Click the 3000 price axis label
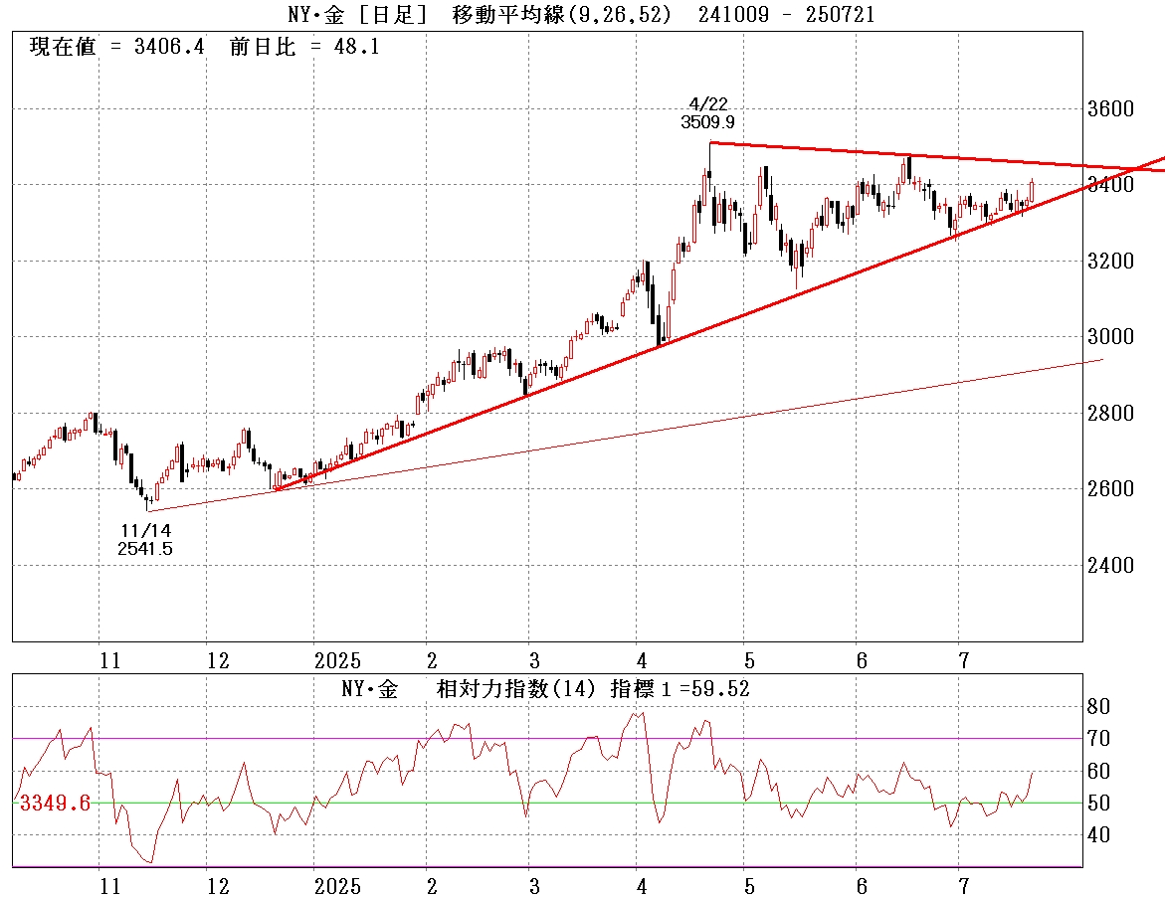1165x897 pixels. click(x=1108, y=337)
